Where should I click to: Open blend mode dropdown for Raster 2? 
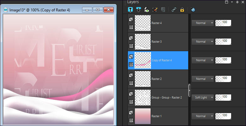click(x=202, y=79)
